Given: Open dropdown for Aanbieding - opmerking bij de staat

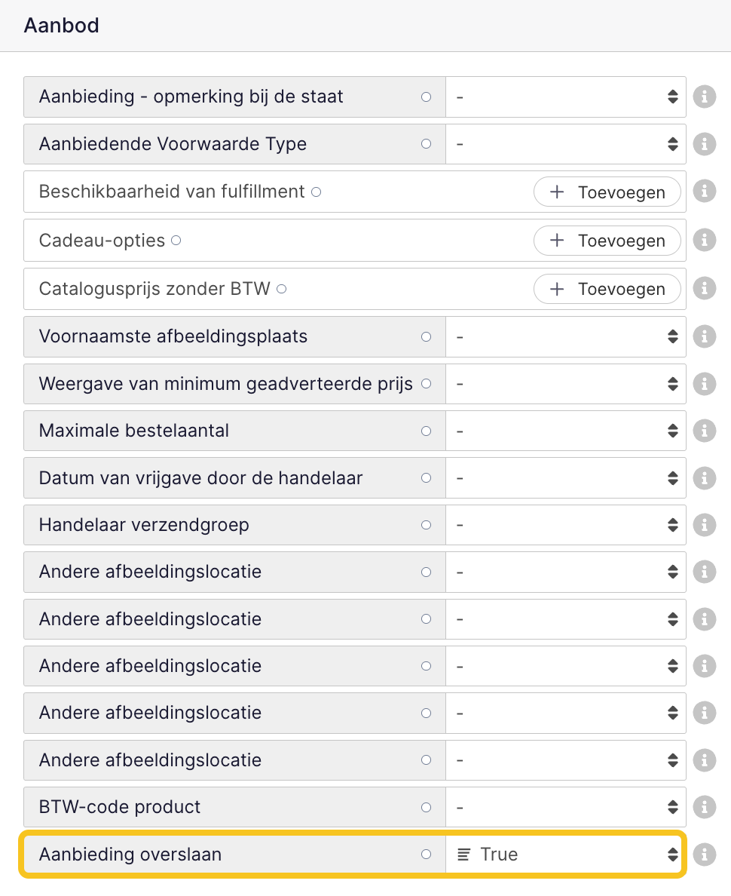Looking at the screenshot, I should tap(565, 97).
